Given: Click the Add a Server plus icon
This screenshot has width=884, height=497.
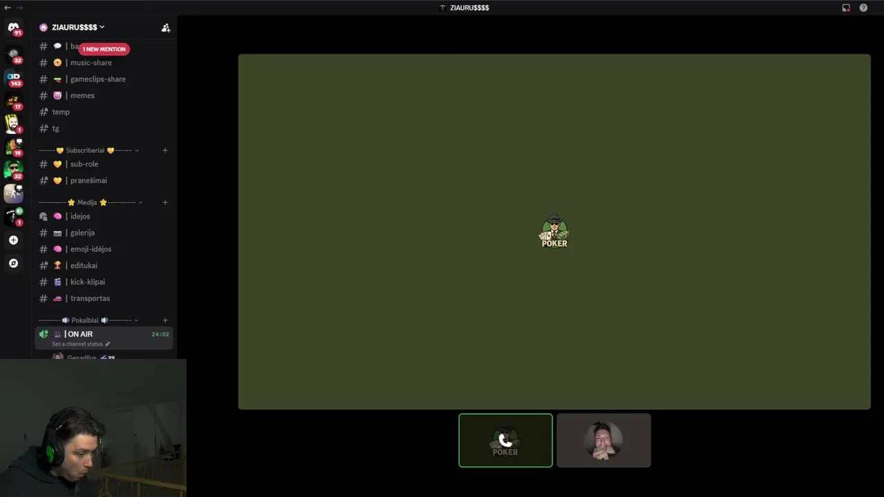Looking at the screenshot, I should [x=13, y=240].
